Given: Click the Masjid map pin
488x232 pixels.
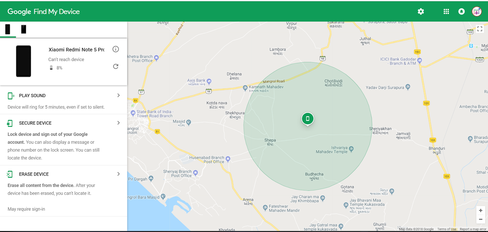Looking at the screenshot, I should 189,122.
